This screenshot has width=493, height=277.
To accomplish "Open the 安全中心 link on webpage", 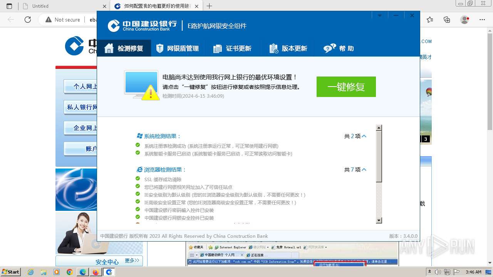I will point(107,262).
